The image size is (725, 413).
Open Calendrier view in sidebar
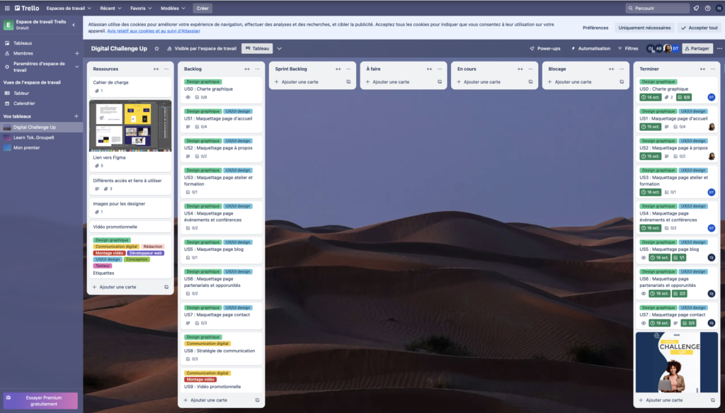tap(24, 103)
